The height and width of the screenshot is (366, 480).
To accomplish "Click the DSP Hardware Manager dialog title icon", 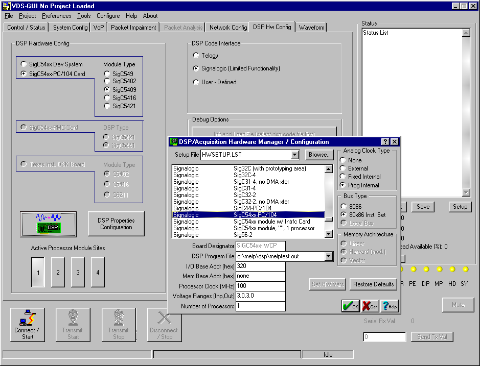I will click(174, 142).
